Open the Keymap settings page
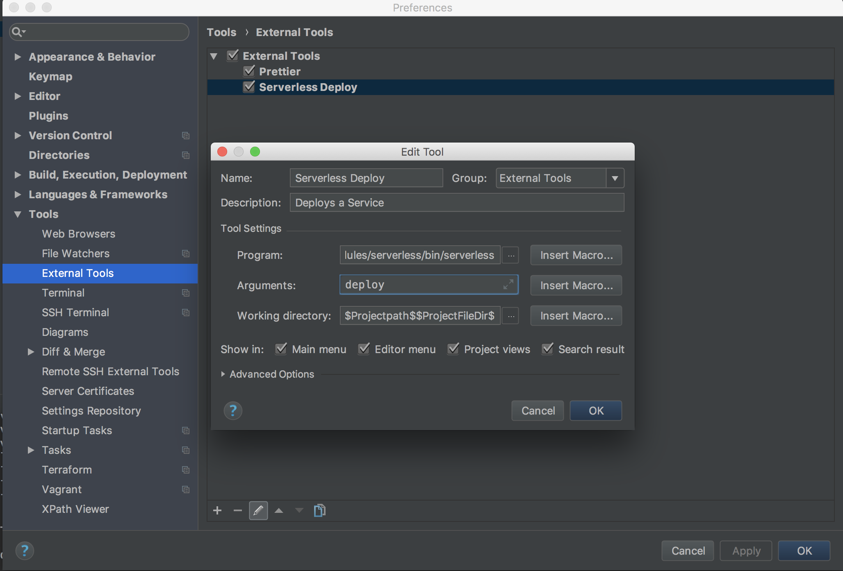Image resolution: width=843 pixels, height=571 pixels. click(50, 77)
